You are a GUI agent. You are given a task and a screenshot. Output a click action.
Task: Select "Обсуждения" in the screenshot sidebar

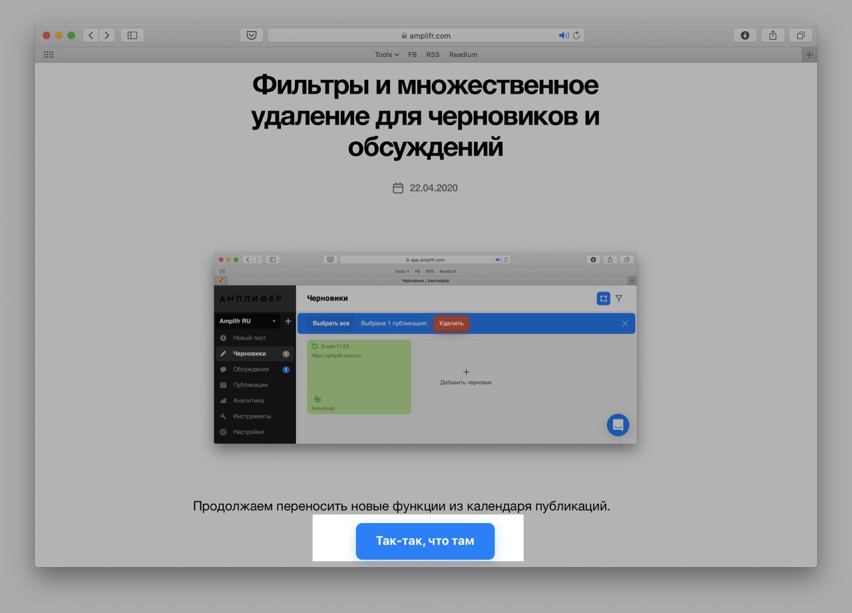point(254,369)
